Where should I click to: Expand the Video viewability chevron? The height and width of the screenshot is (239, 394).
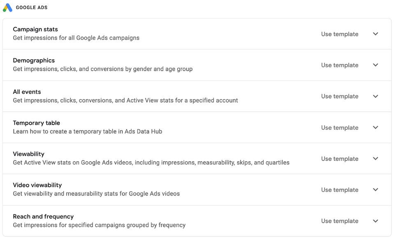click(x=375, y=190)
